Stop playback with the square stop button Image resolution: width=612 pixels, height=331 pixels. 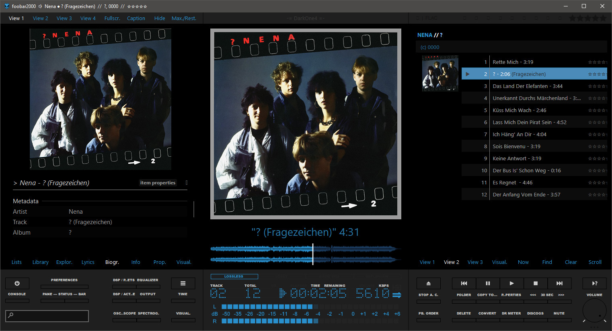pos(536,283)
